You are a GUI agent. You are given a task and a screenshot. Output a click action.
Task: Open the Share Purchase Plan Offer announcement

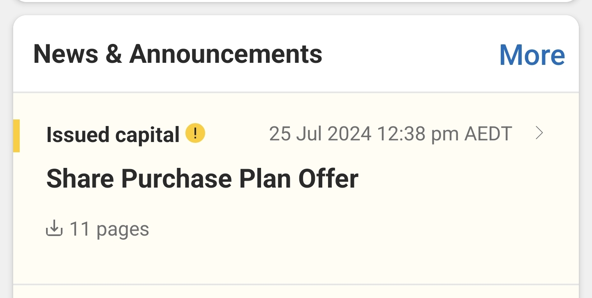pyautogui.click(x=202, y=179)
